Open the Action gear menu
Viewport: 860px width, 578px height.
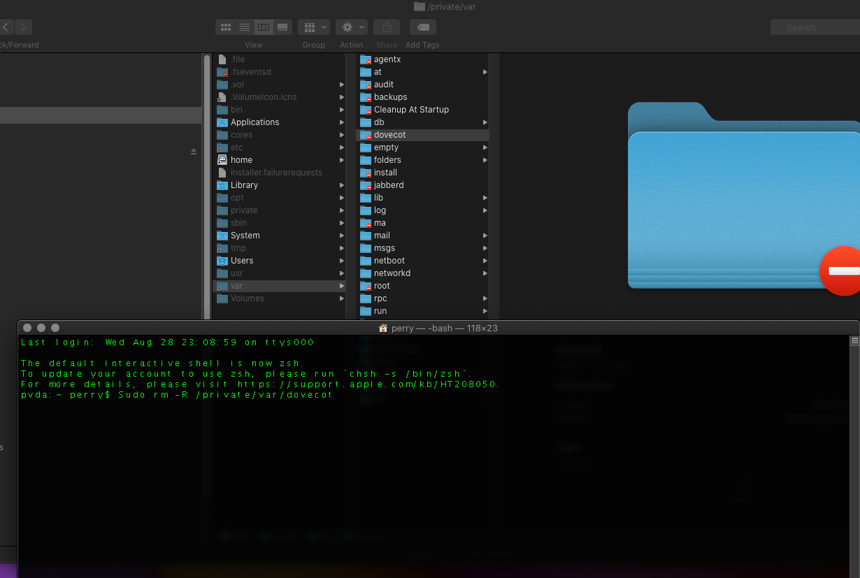tap(352, 27)
